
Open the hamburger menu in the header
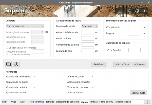pos(121,11)
